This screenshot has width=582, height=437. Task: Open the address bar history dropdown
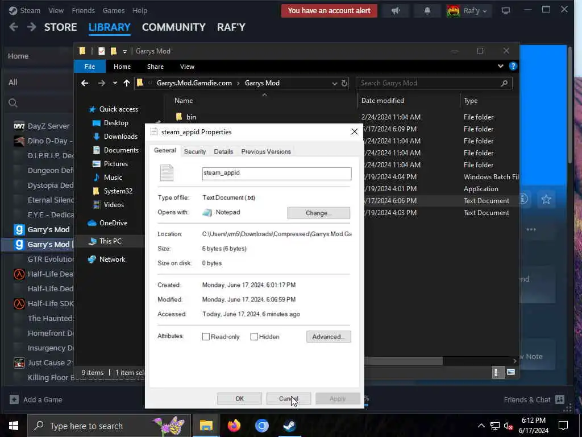[x=334, y=83]
